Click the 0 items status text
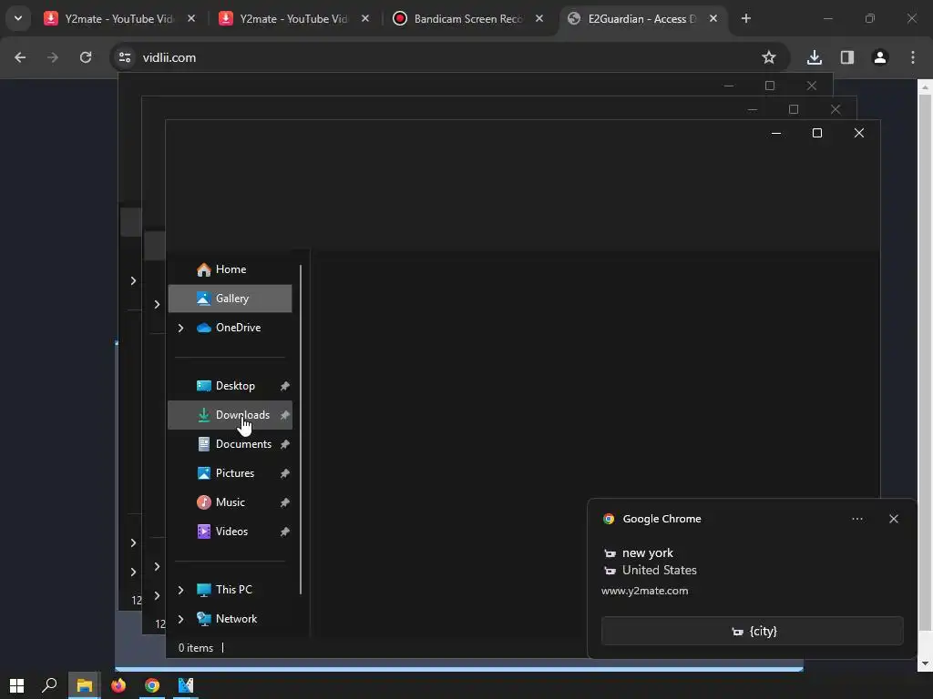The width and height of the screenshot is (933, 699). 196,648
